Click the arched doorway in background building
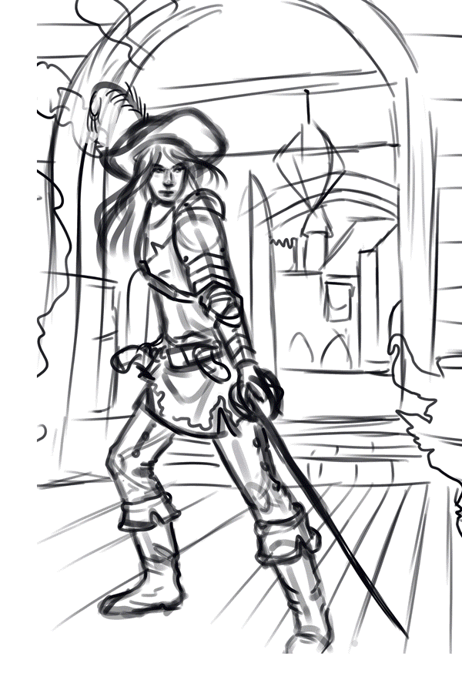The width and height of the screenshot is (462, 673). tap(302, 350)
